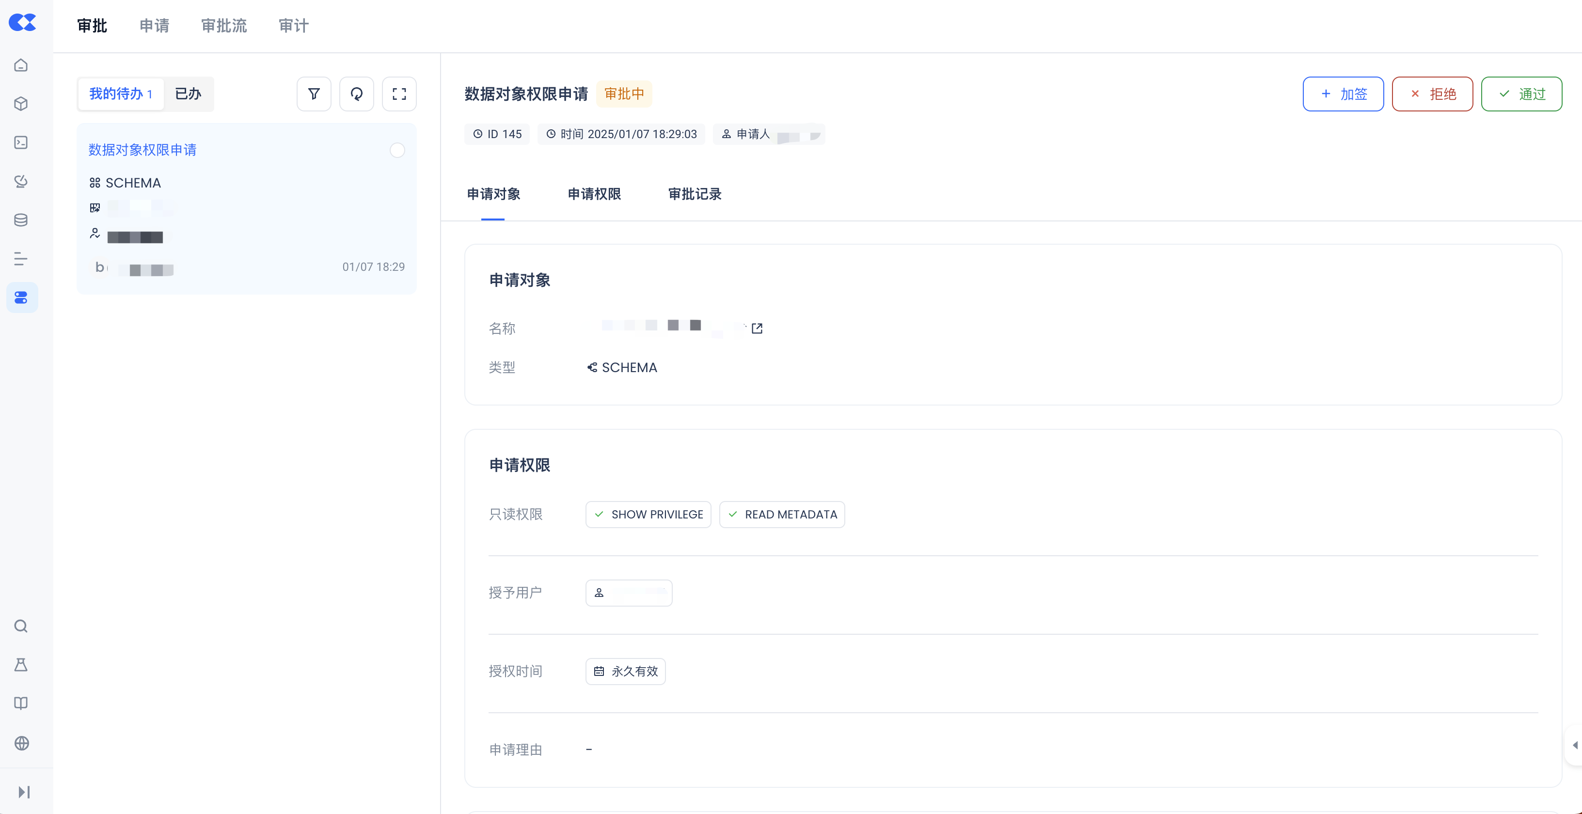Select the radio circle on request card
The width and height of the screenshot is (1582, 814).
(397, 150)
